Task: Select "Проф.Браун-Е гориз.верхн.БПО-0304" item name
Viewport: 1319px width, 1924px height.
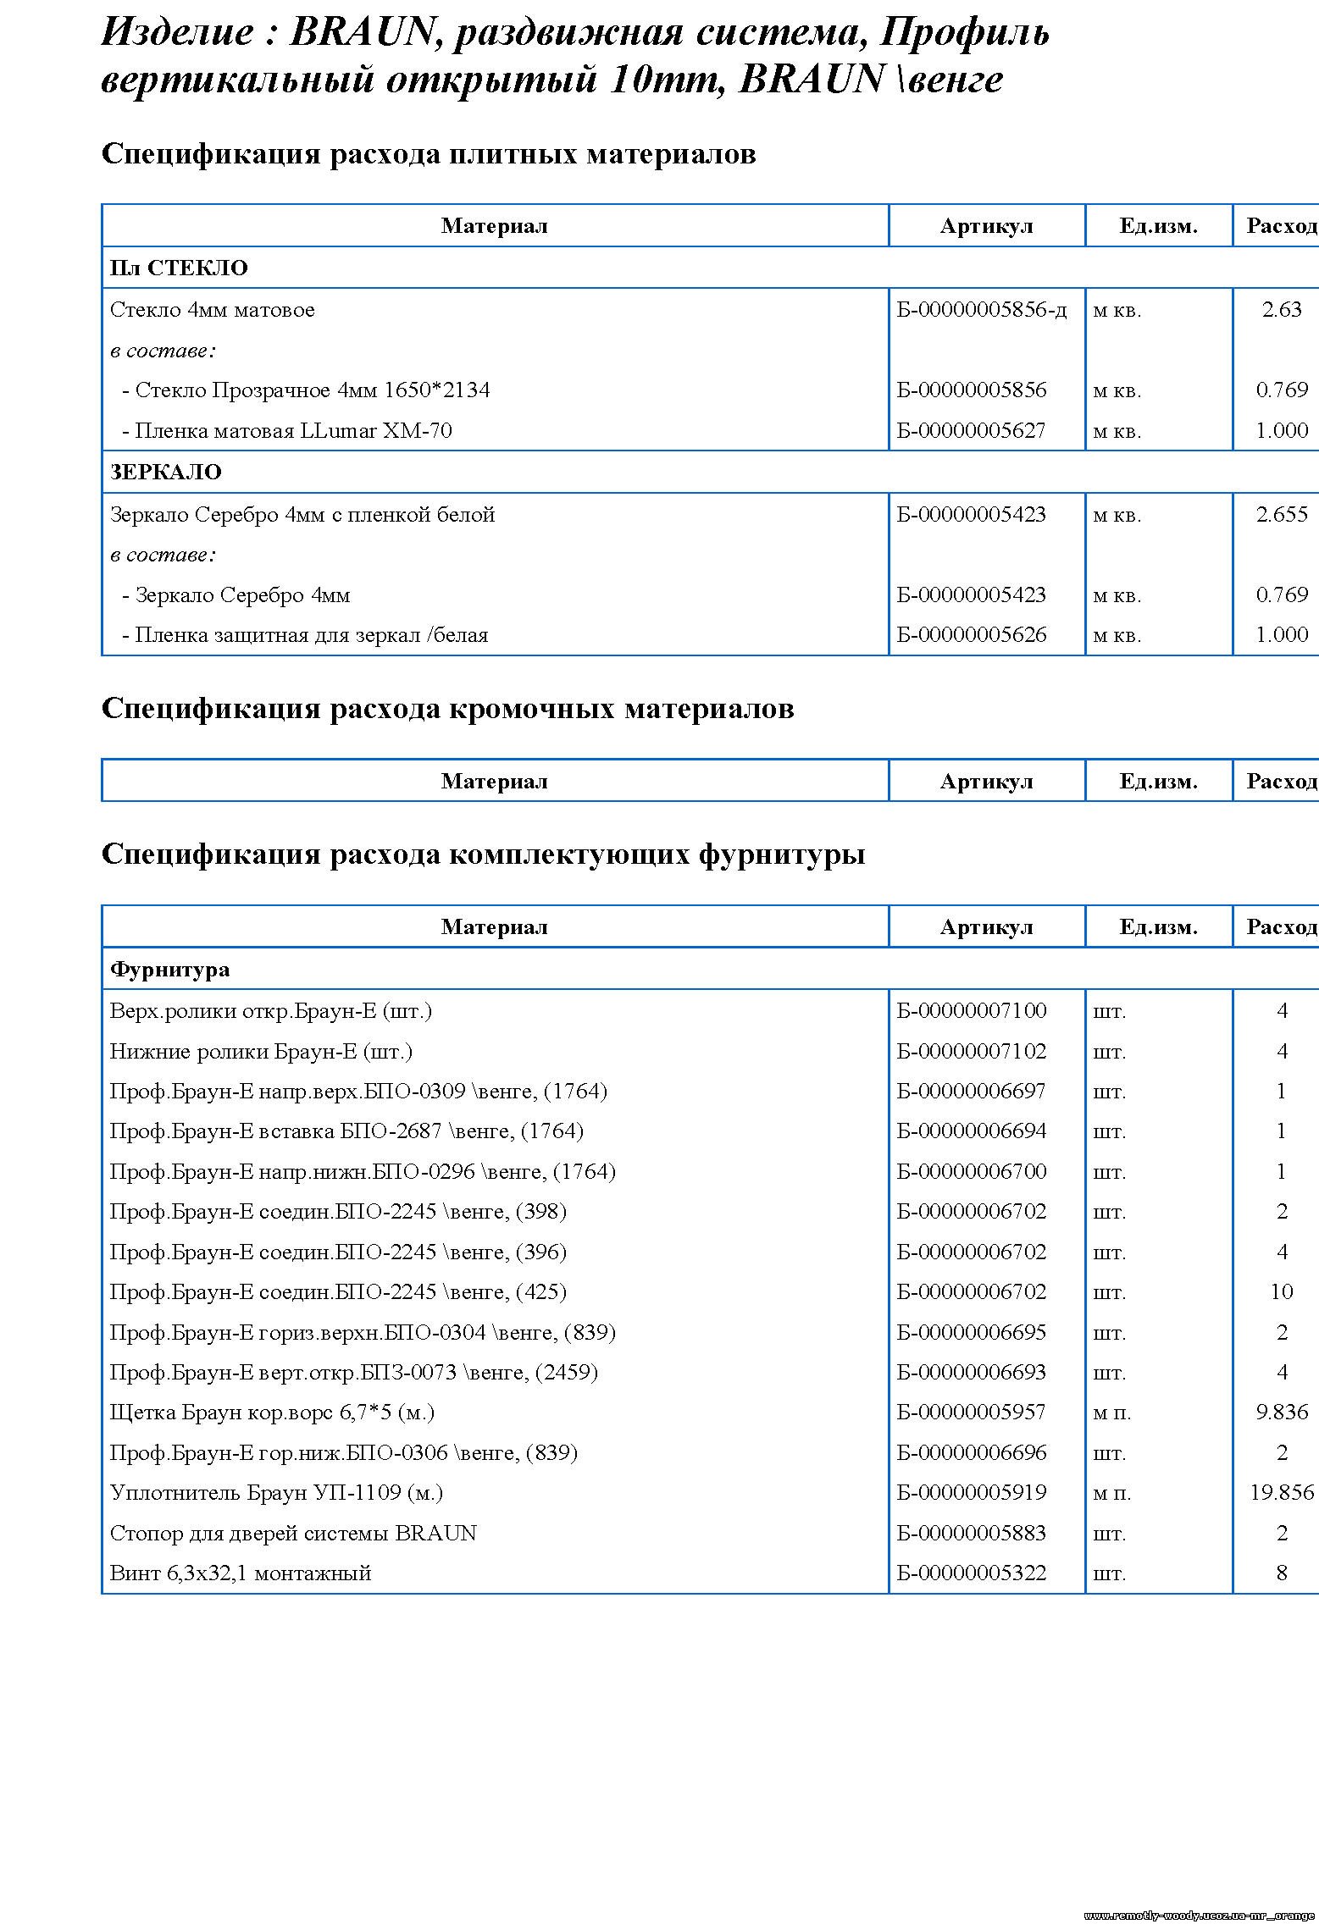Action: tap(363, 1333)
